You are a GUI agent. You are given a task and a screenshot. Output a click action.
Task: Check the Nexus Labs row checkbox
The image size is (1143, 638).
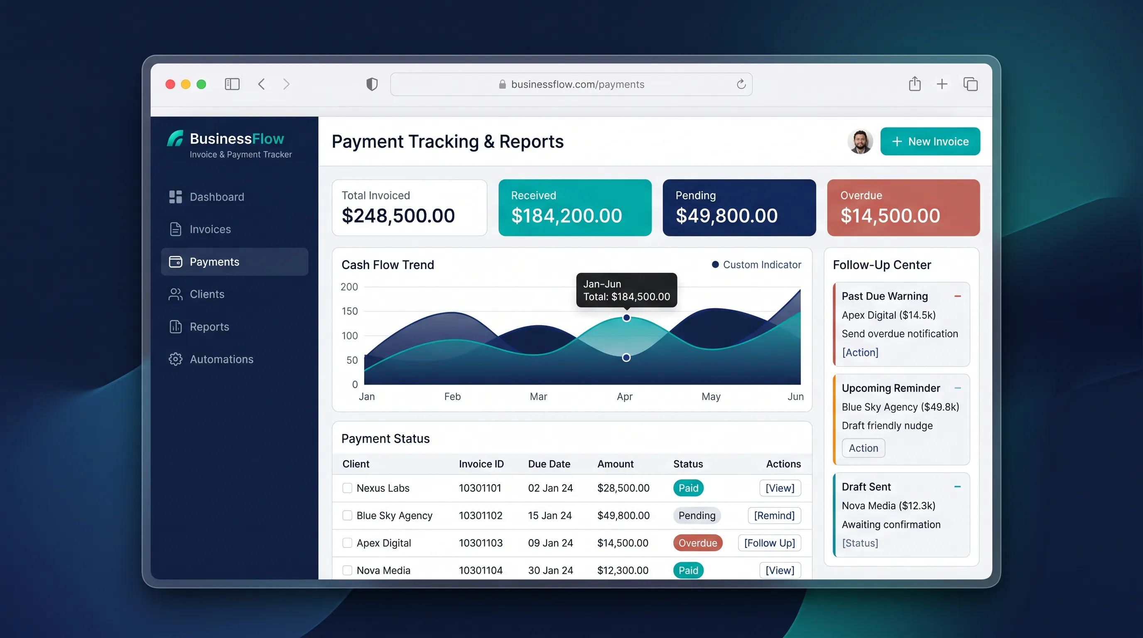coord(347,488)
